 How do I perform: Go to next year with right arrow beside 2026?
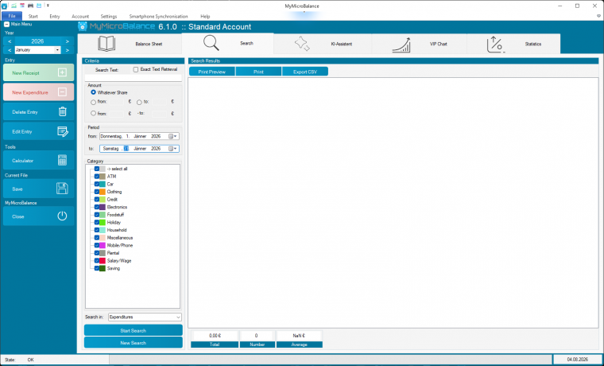click(68, 41)
